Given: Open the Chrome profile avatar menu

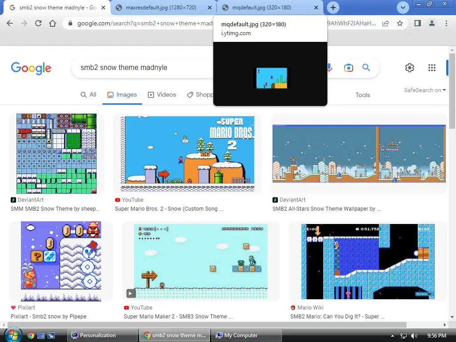Looking at the screenshot, I should pyautogui.click(x=432, y=23).
